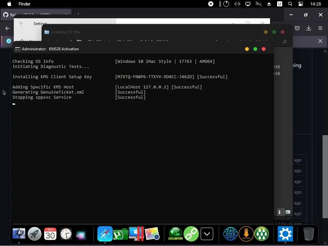Maximize KMS38 Activation window with green dot

(255, 49)
